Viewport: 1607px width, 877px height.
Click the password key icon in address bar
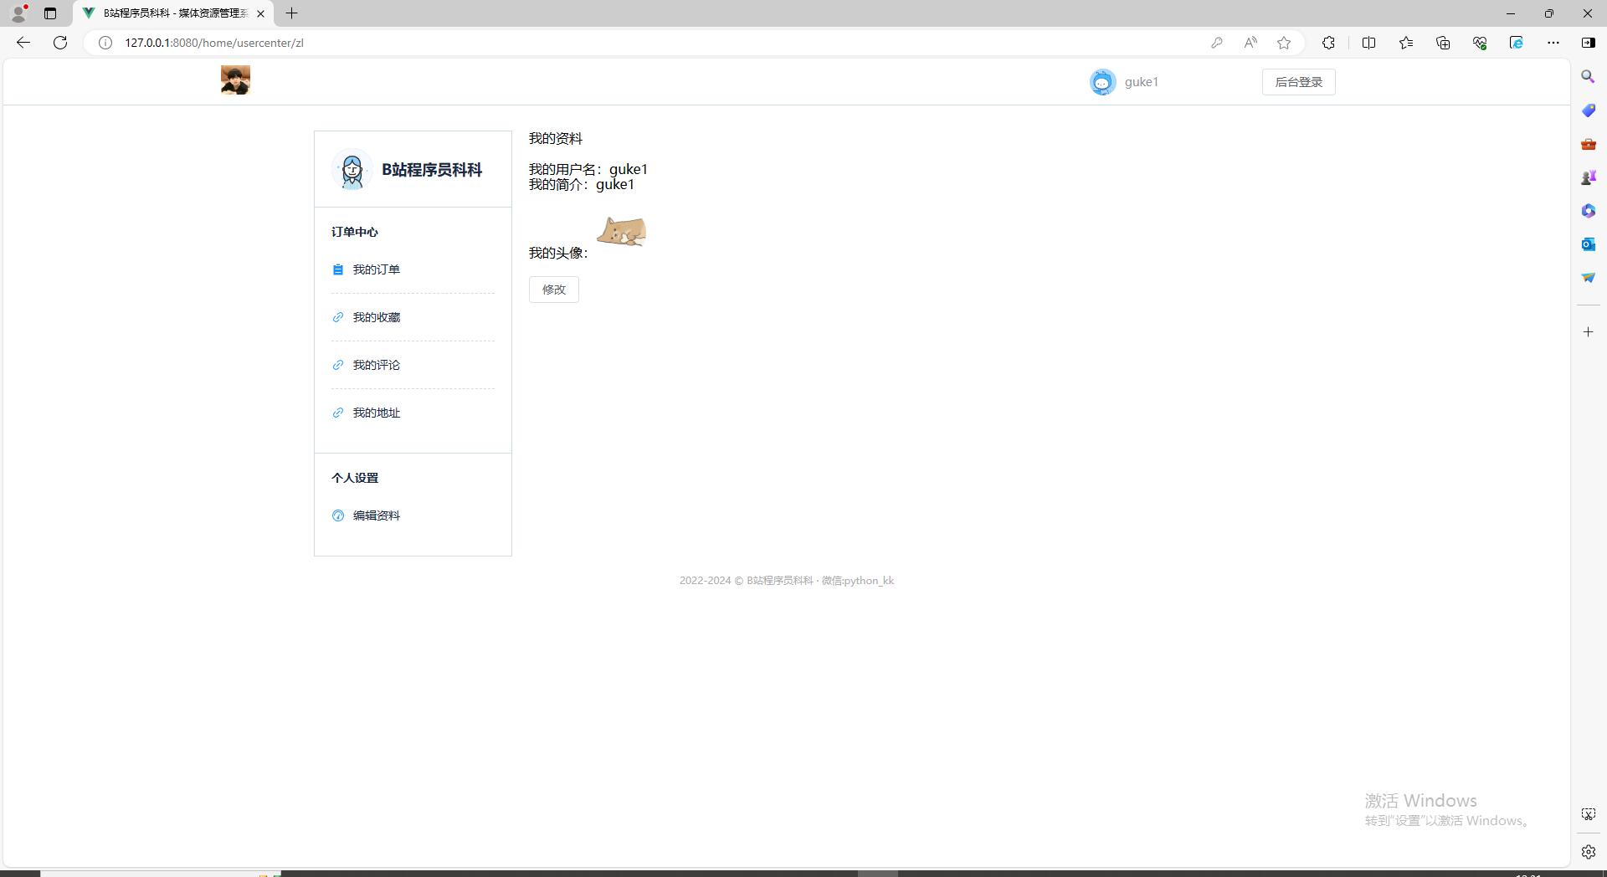(1217, 43)
